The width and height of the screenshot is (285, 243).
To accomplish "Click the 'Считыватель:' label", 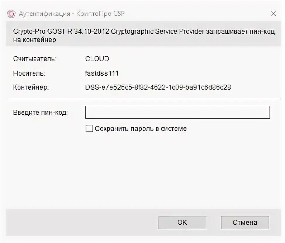I will (x=35, y=59).
